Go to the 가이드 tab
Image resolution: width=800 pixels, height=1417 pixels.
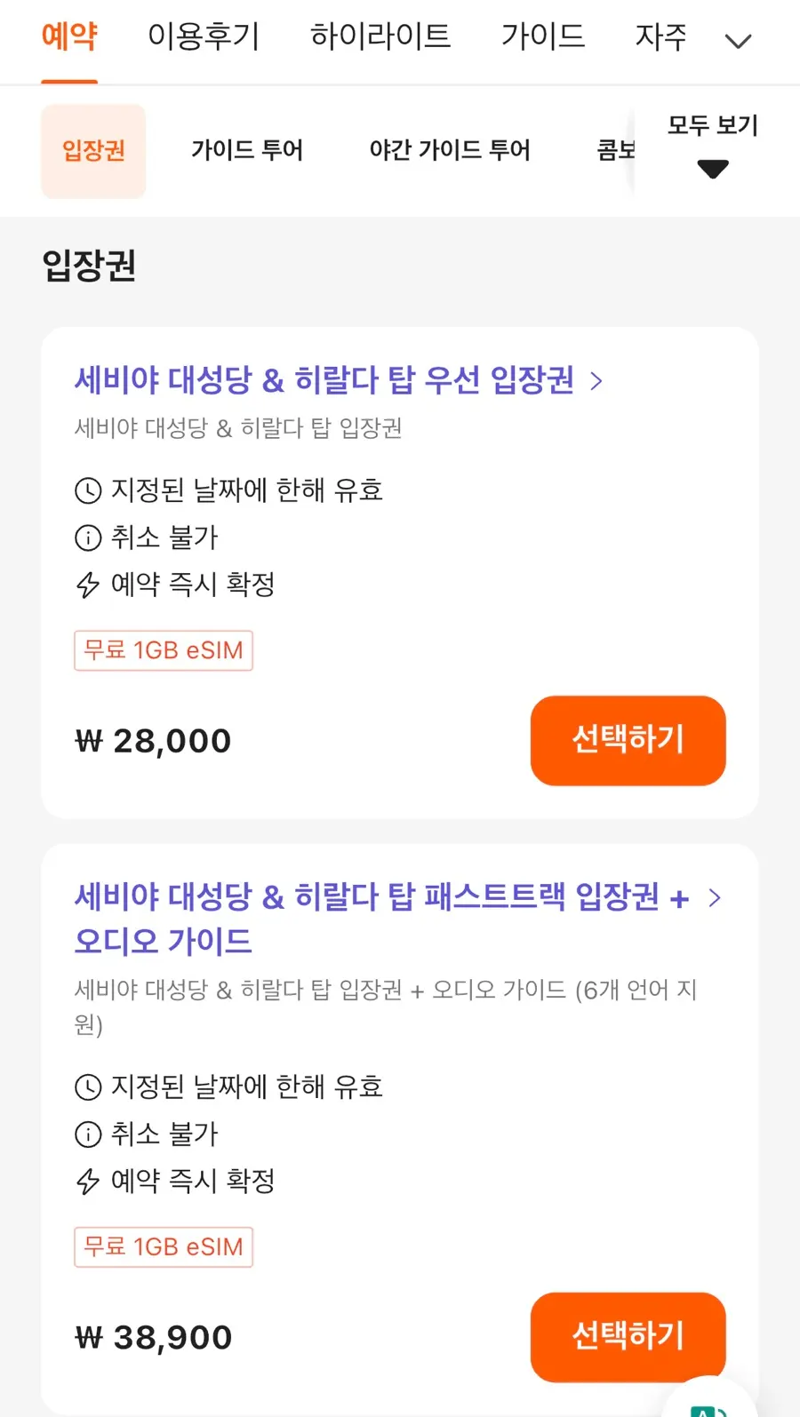click(543, 36)
